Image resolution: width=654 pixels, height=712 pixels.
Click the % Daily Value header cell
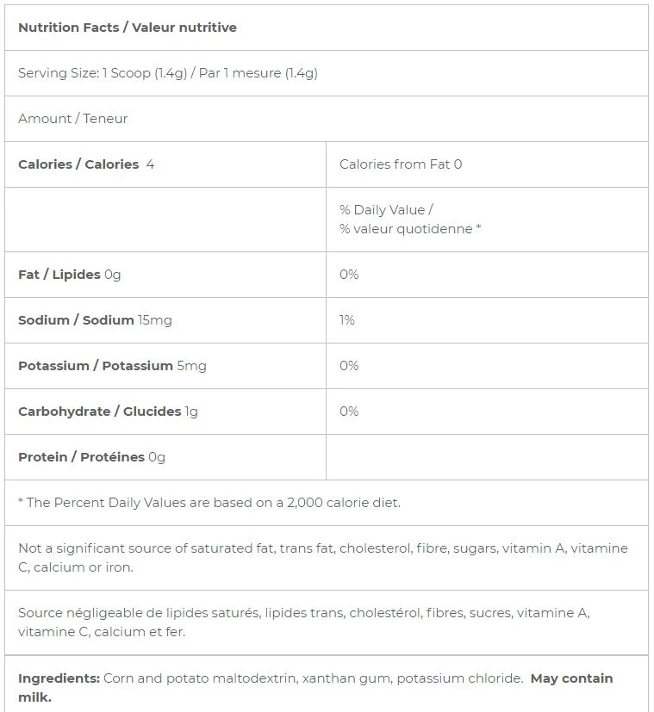pos(487,220)
